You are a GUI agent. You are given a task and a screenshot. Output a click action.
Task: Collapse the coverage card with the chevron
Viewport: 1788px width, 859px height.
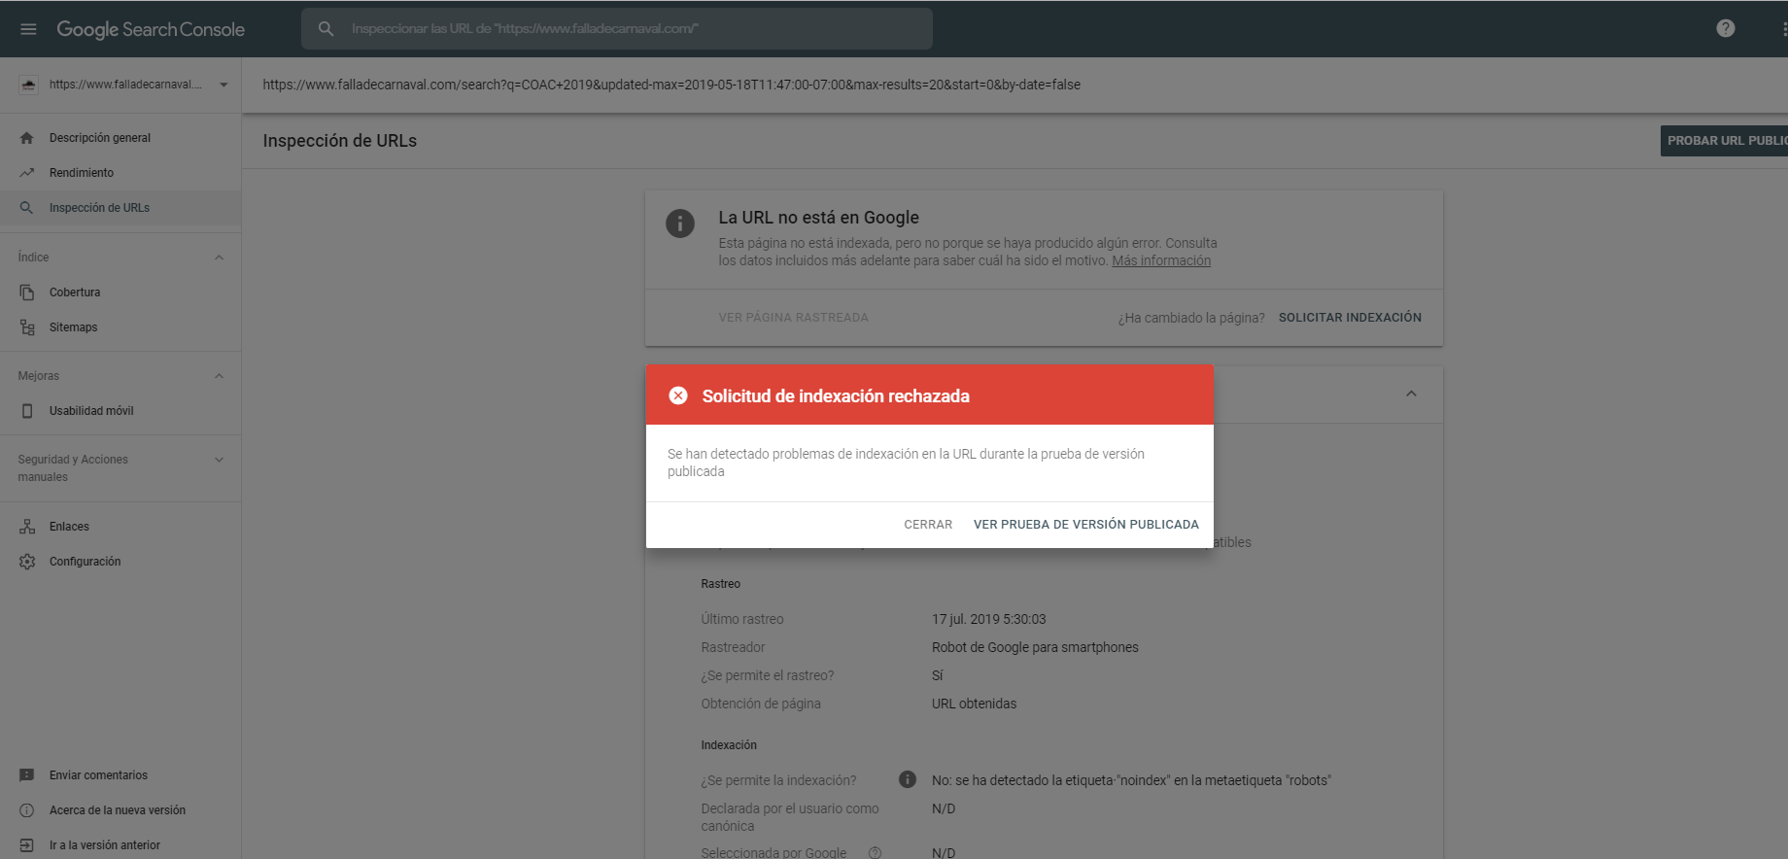point(1411,394)
